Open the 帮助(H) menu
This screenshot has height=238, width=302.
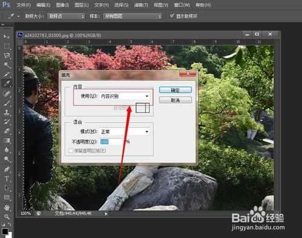[x=203, y=5]
